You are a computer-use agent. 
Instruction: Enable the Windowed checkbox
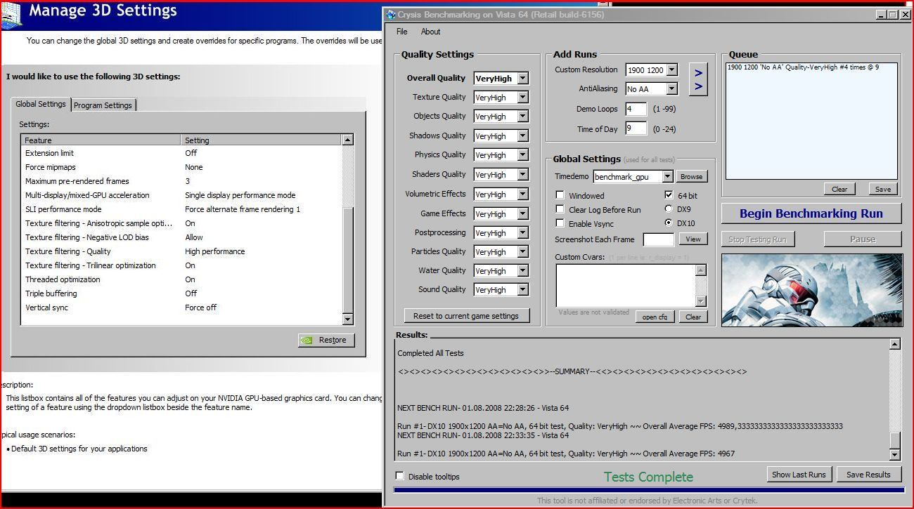560,195
